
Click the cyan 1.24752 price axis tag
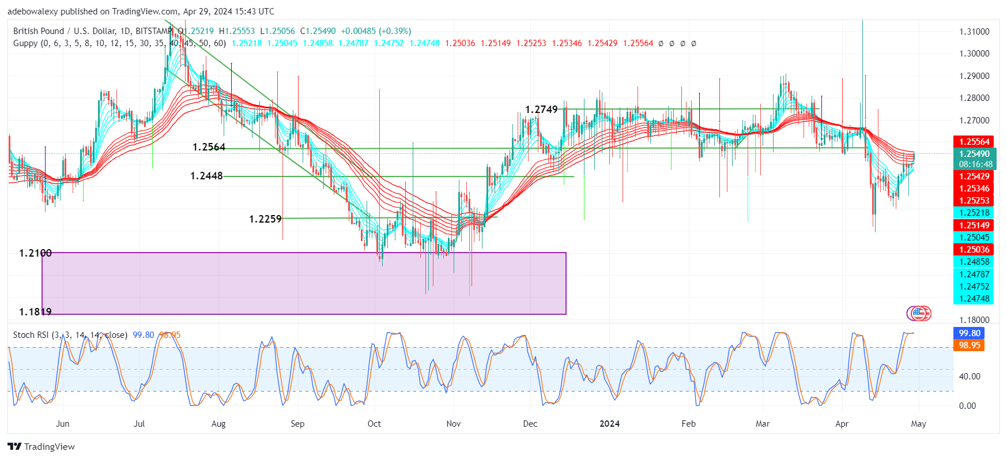[x=974, y=287]
